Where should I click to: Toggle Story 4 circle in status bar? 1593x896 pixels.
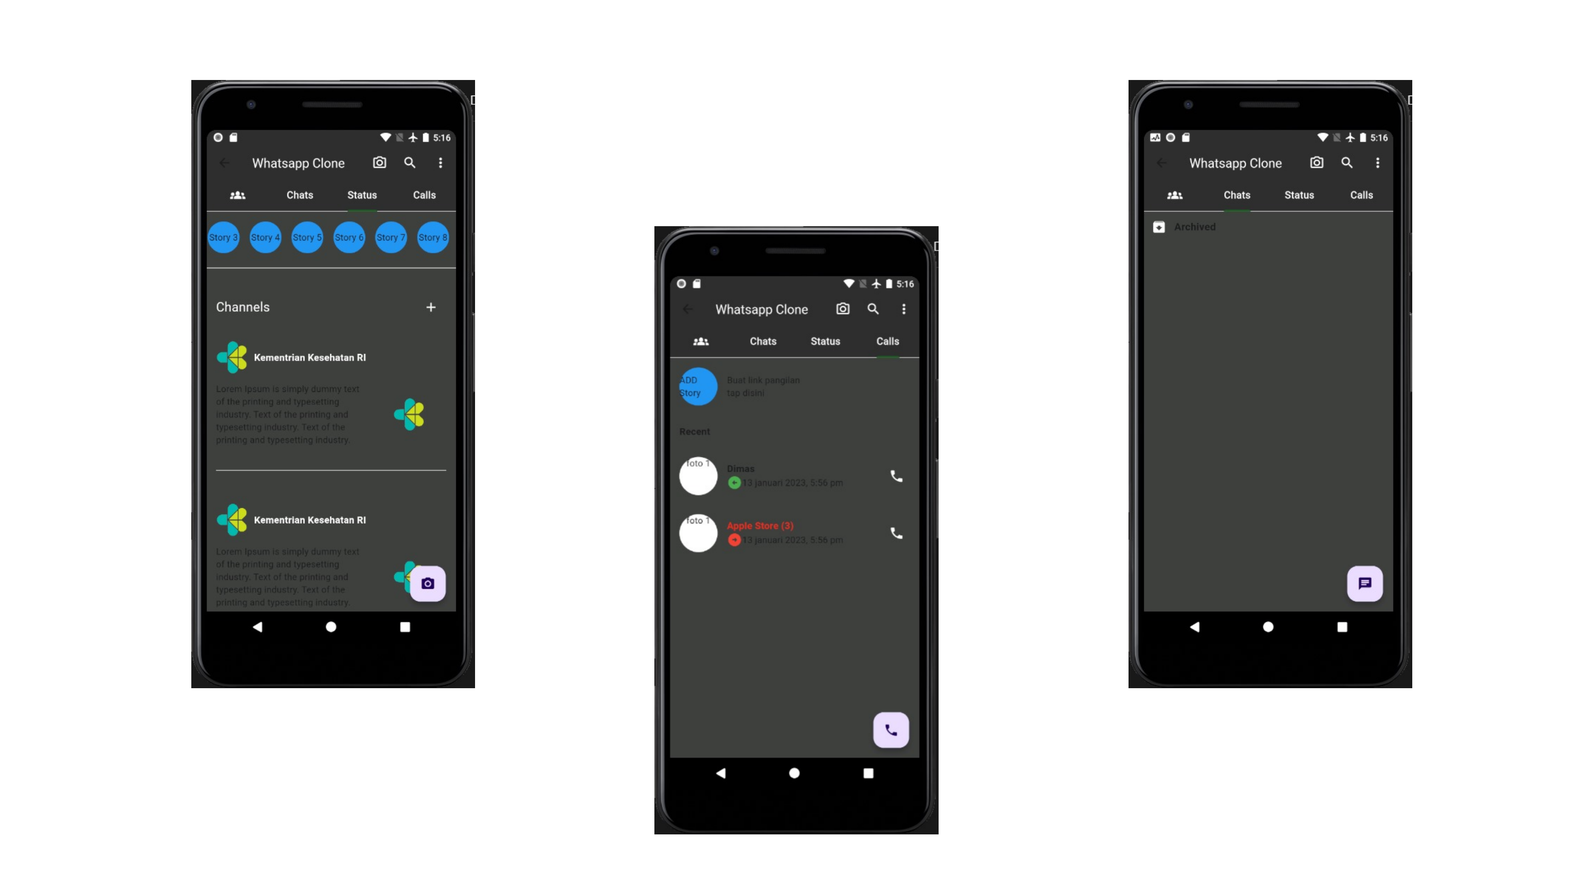(x=265, y=236)
